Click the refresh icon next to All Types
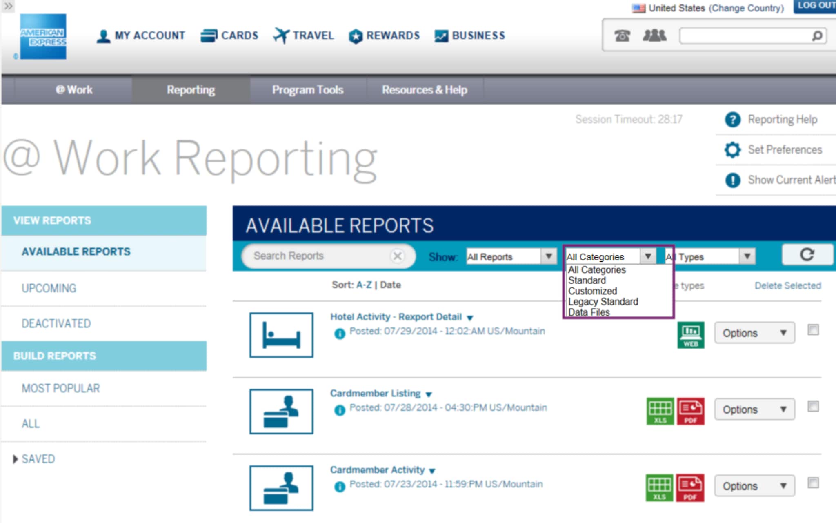Screen dimensions: 836x523 (x=807, y=255)
